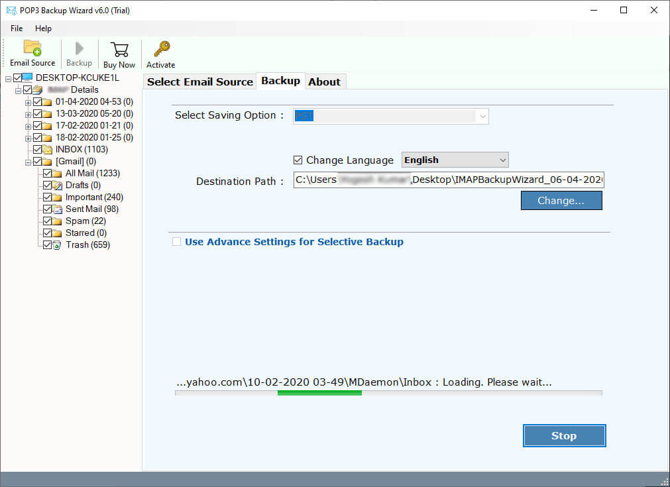This screenshot has height=487, width=670.
Task: Collapse the DESKTOP-KCUKE1L tree node
Action: 8,79
